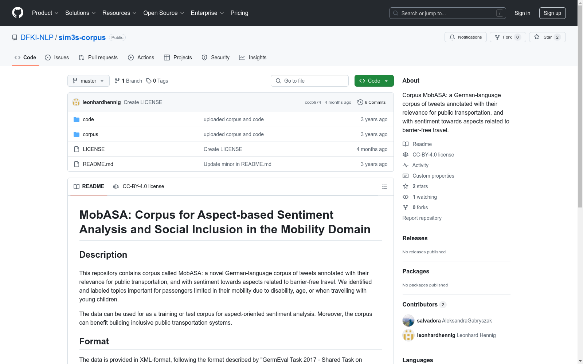This screenshot has height=364, width=583.
Task: Open the Pricing page
Action: tap(239, 13)
